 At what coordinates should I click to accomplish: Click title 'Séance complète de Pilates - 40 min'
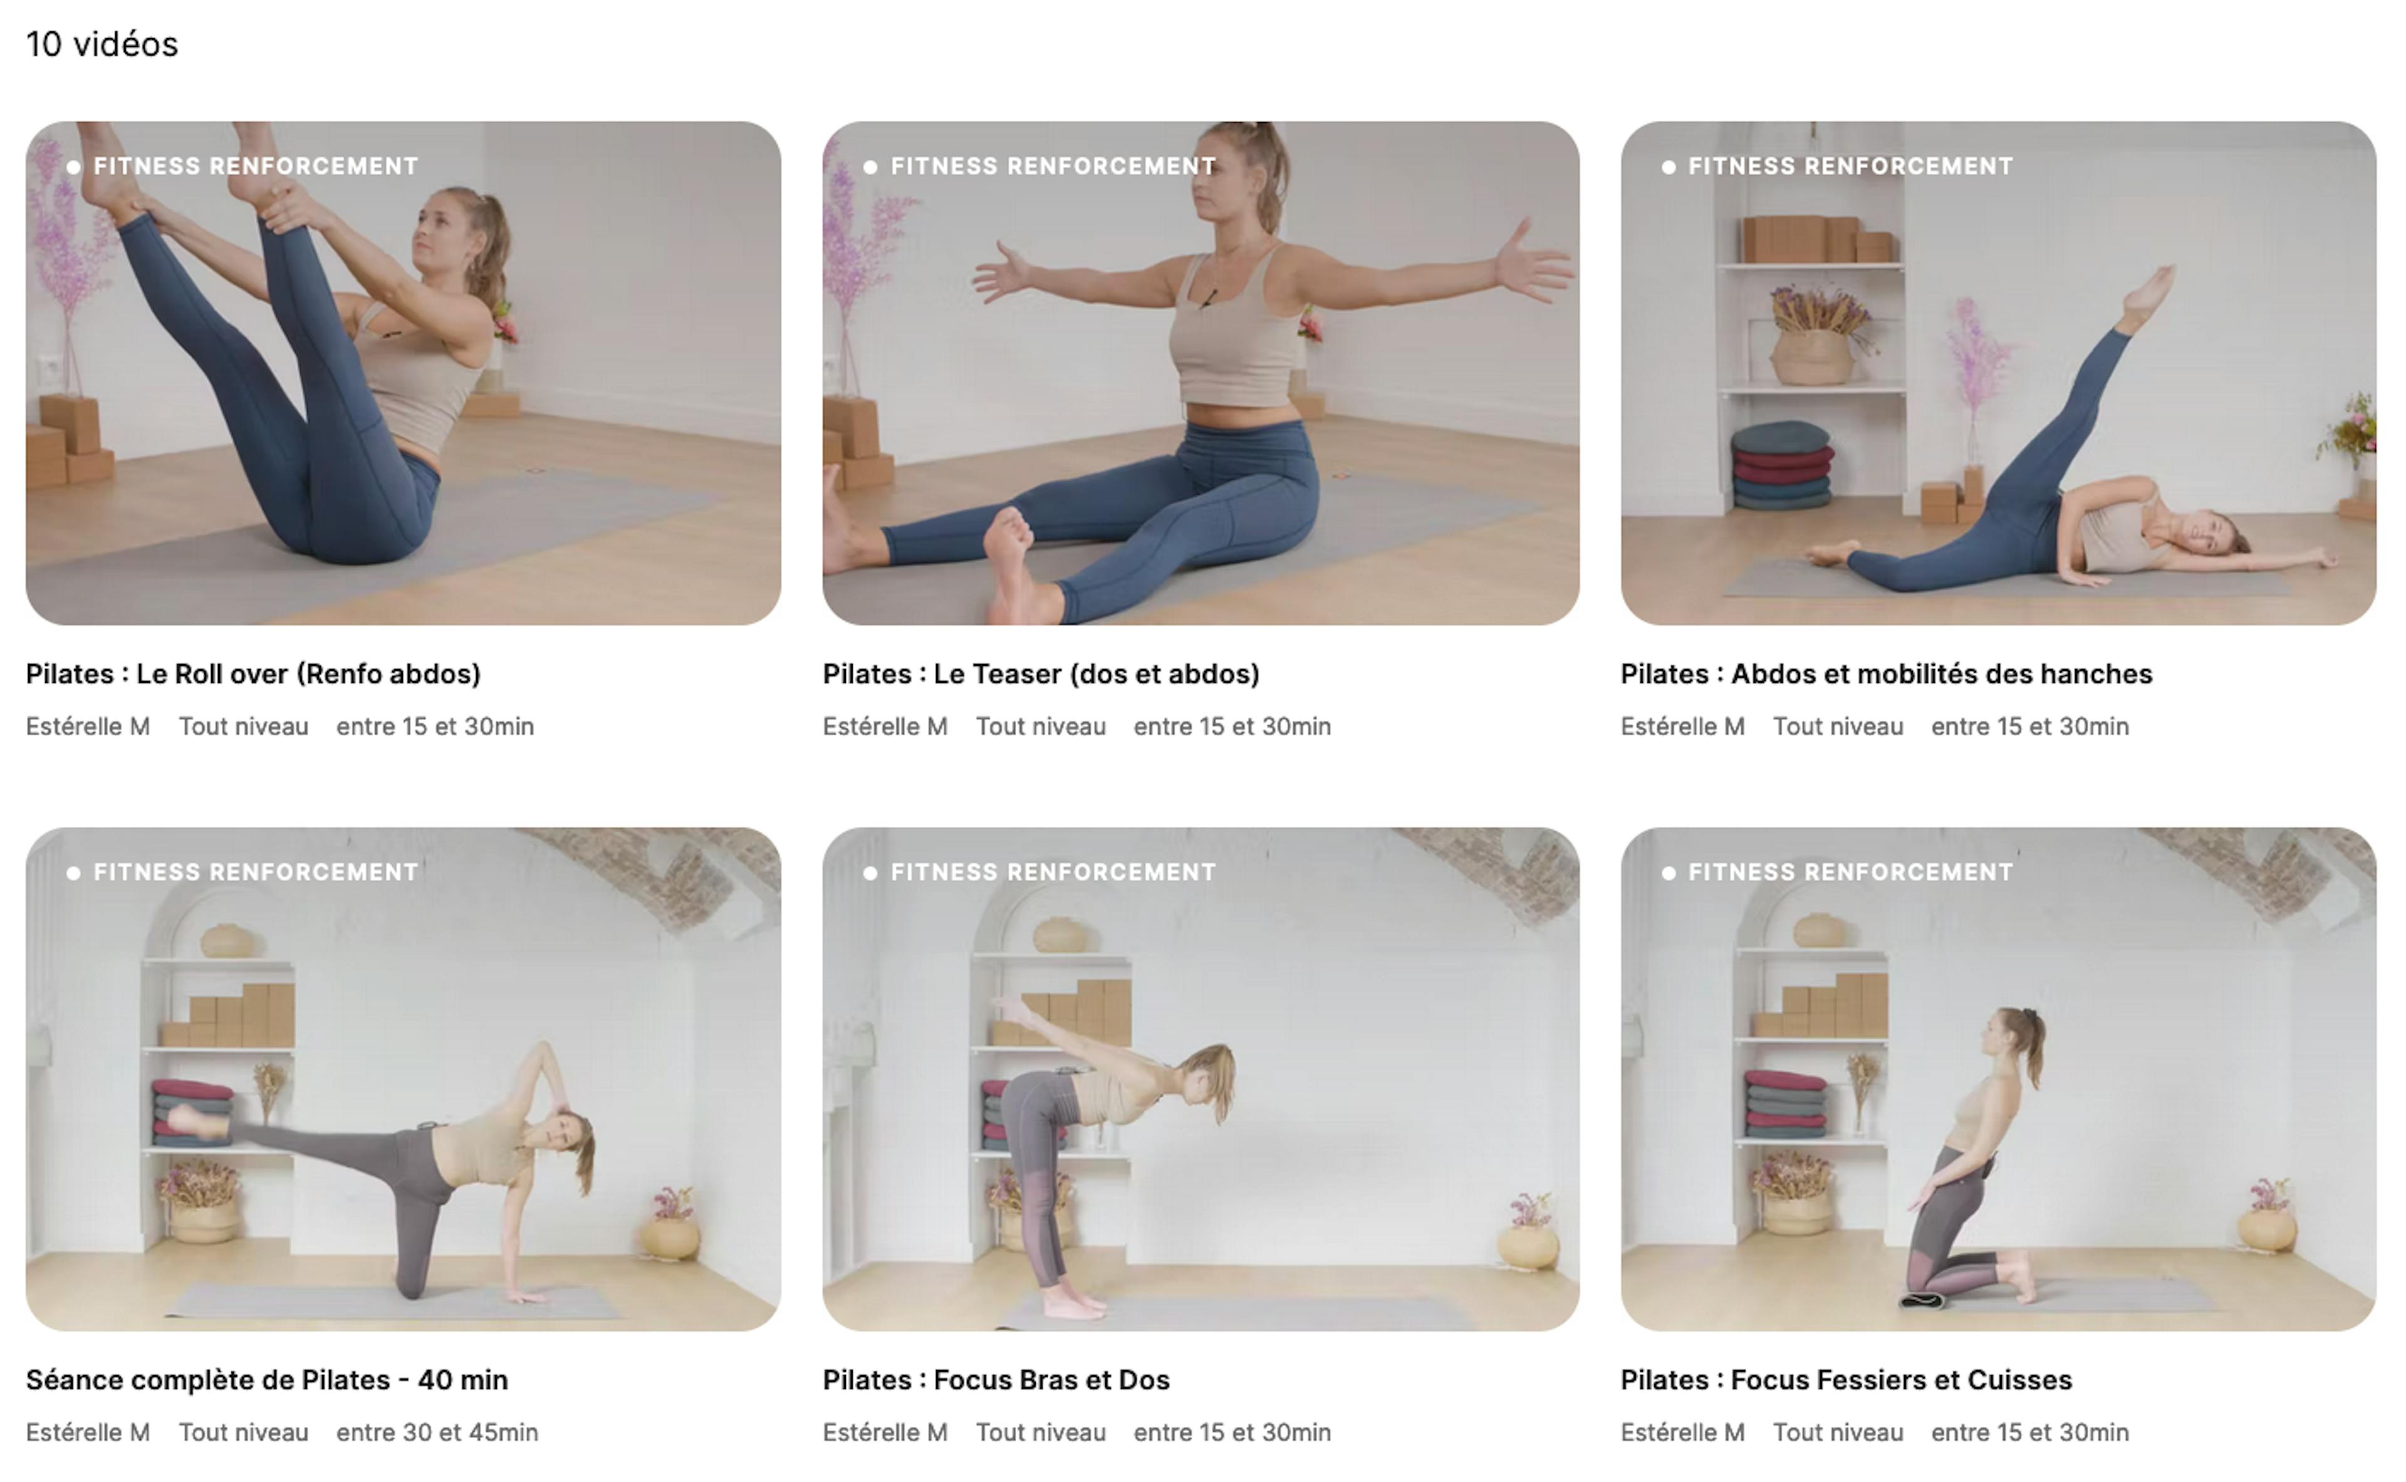pyautogui.click(x=267, y=1380)
